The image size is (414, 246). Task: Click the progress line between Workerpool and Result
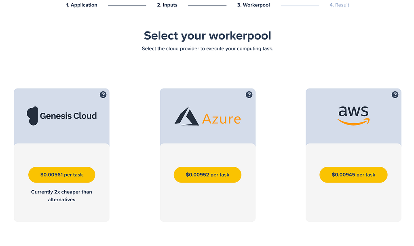coord(300,5)
